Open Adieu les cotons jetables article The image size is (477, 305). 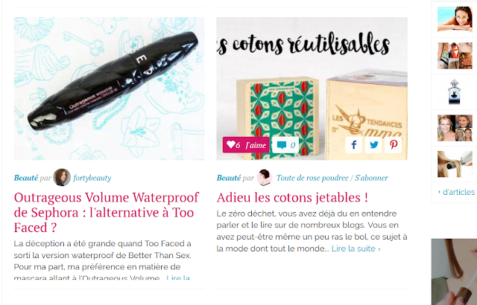click(292, 197)
